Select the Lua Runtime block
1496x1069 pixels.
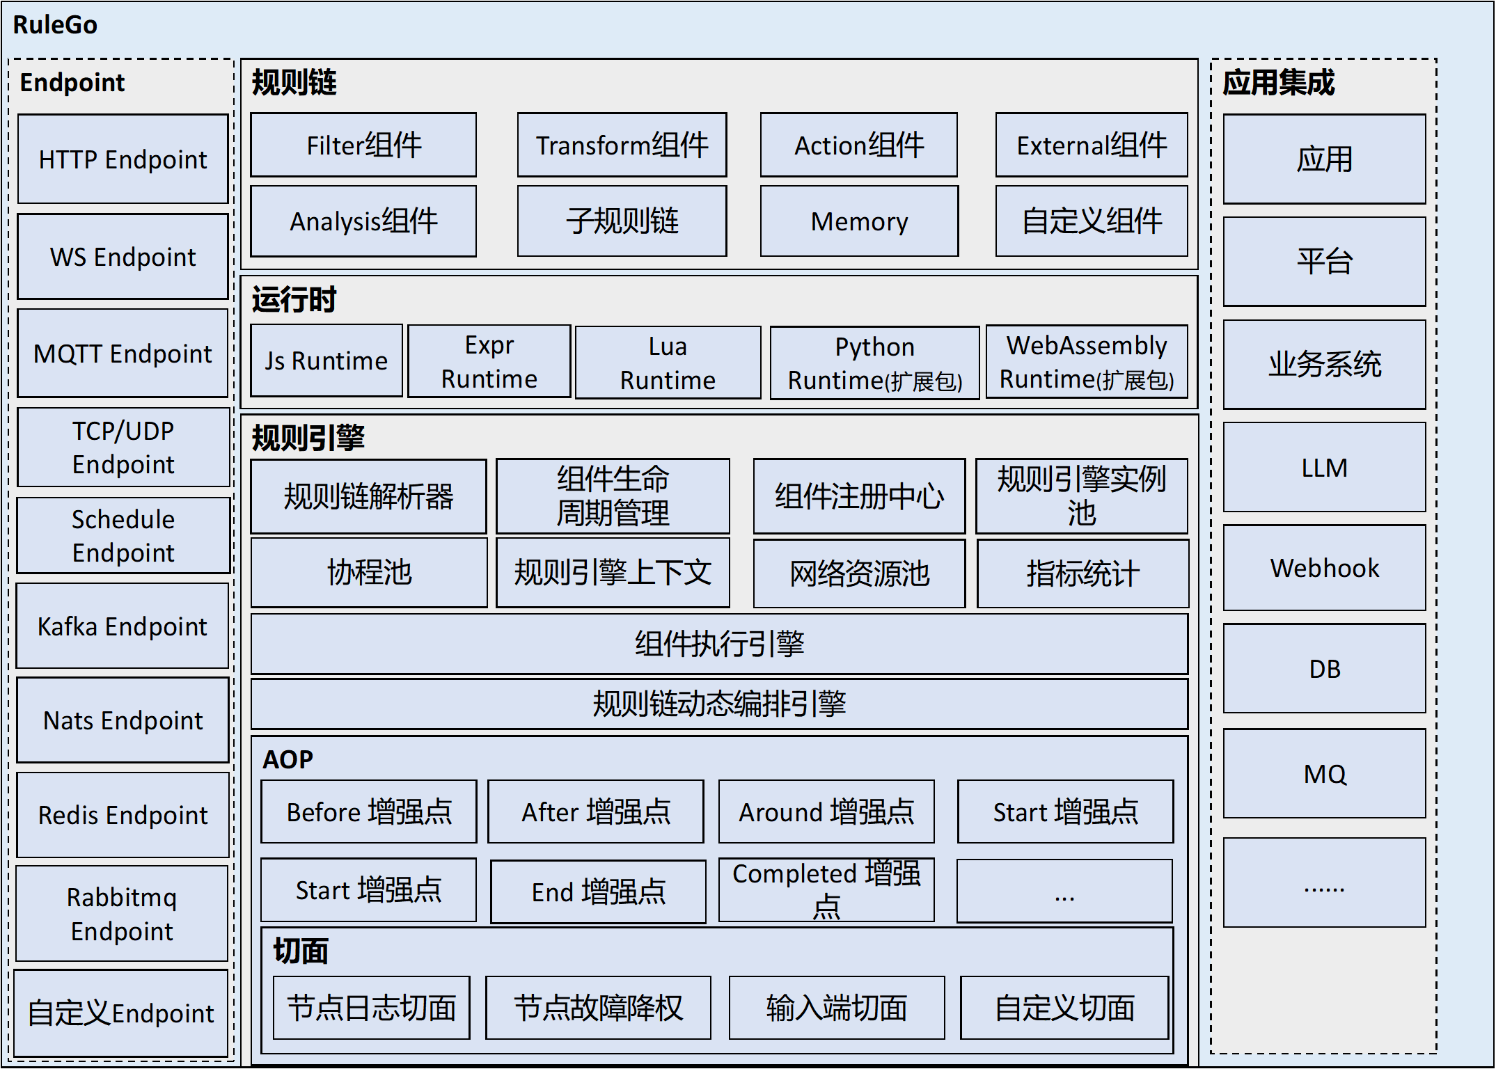tap(667, 361)
